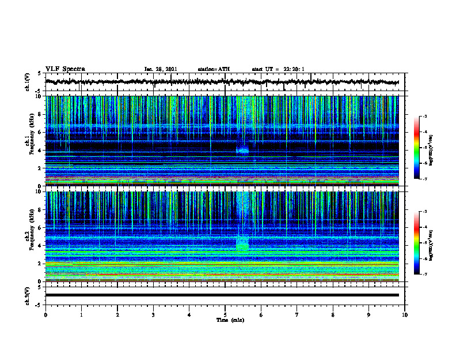
Task: Click the ch.1 spectrogram color scale bar
Action: coord(416,148)
